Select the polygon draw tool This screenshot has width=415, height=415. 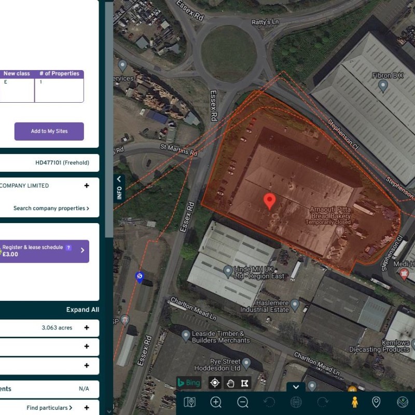[245, 383]
